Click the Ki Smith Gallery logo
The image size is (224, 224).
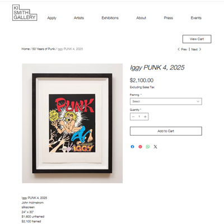(x=25, y=12)
